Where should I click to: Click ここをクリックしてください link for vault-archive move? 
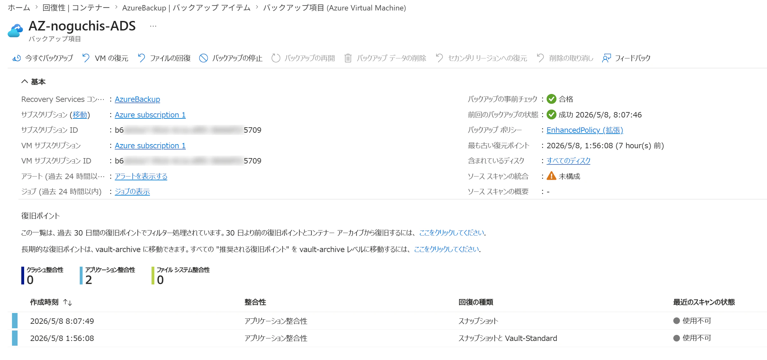447,249
